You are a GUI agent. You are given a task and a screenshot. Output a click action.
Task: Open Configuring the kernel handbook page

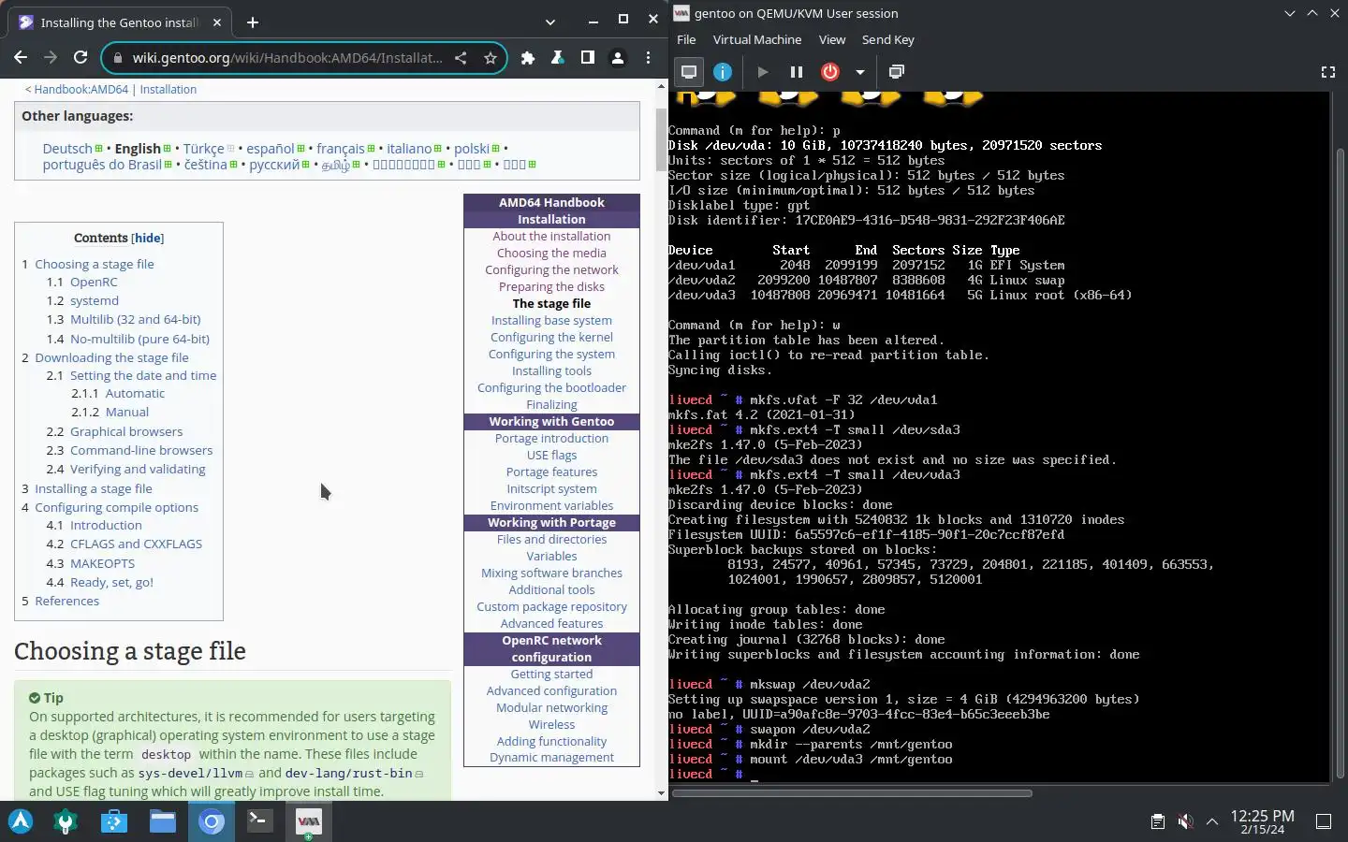(551, 338)
